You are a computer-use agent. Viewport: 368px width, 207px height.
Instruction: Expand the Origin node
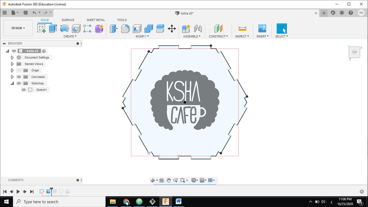pos(12,70)
